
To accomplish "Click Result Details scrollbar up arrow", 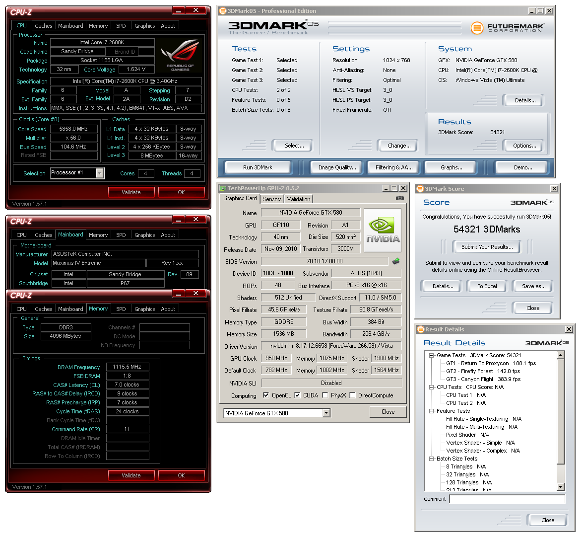I will pyautogui.click(x=561, y=356).
